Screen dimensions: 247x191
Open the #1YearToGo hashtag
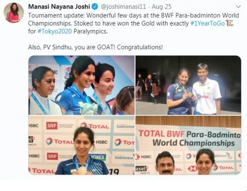click(x=207, y=23)
